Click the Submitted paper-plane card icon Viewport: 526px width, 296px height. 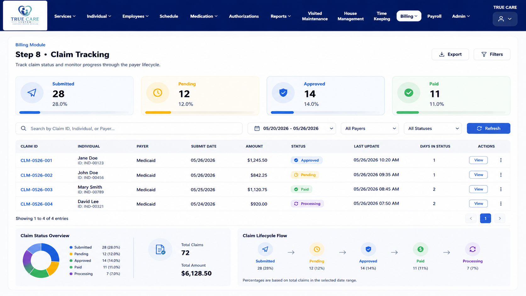click(x=32, y=92)
